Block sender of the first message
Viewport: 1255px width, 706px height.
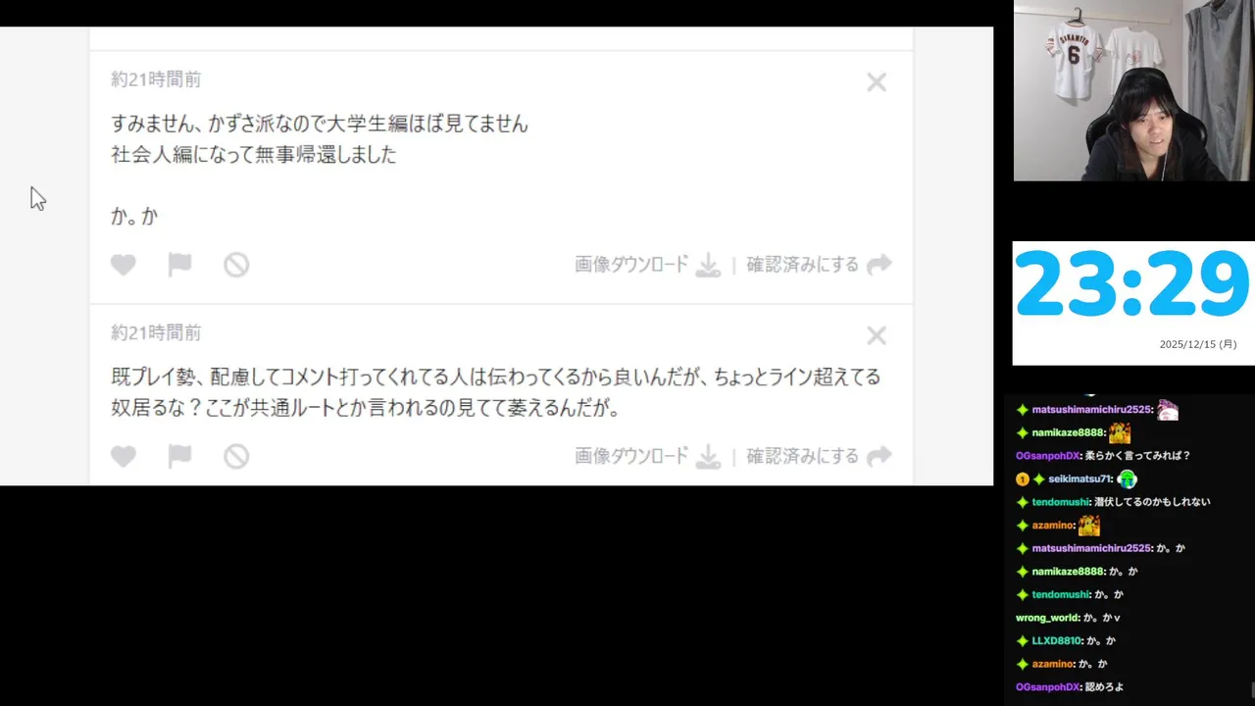[x=236, y=265]
